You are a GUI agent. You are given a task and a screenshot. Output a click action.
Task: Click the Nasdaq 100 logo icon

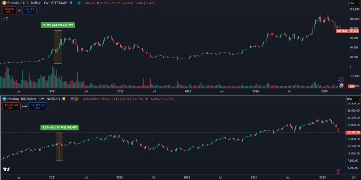(x=3, y=99)
